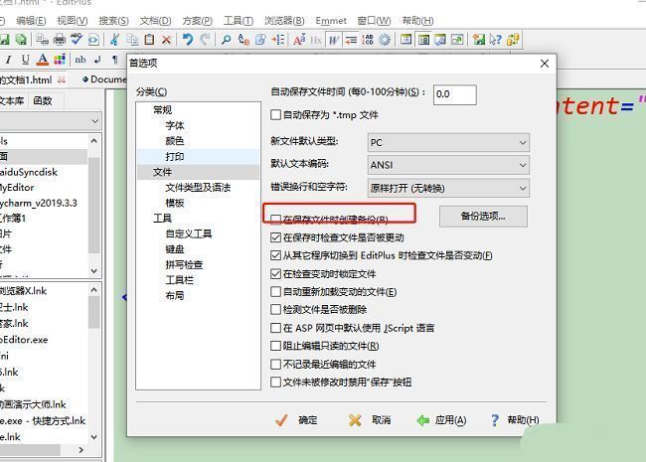Viewport: 646px width, 462px height.
Task: Click the Print Preview toolbar icon
Action: click(42, 40)
